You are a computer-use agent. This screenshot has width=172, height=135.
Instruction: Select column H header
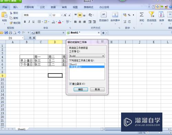[x=111, y=42]
